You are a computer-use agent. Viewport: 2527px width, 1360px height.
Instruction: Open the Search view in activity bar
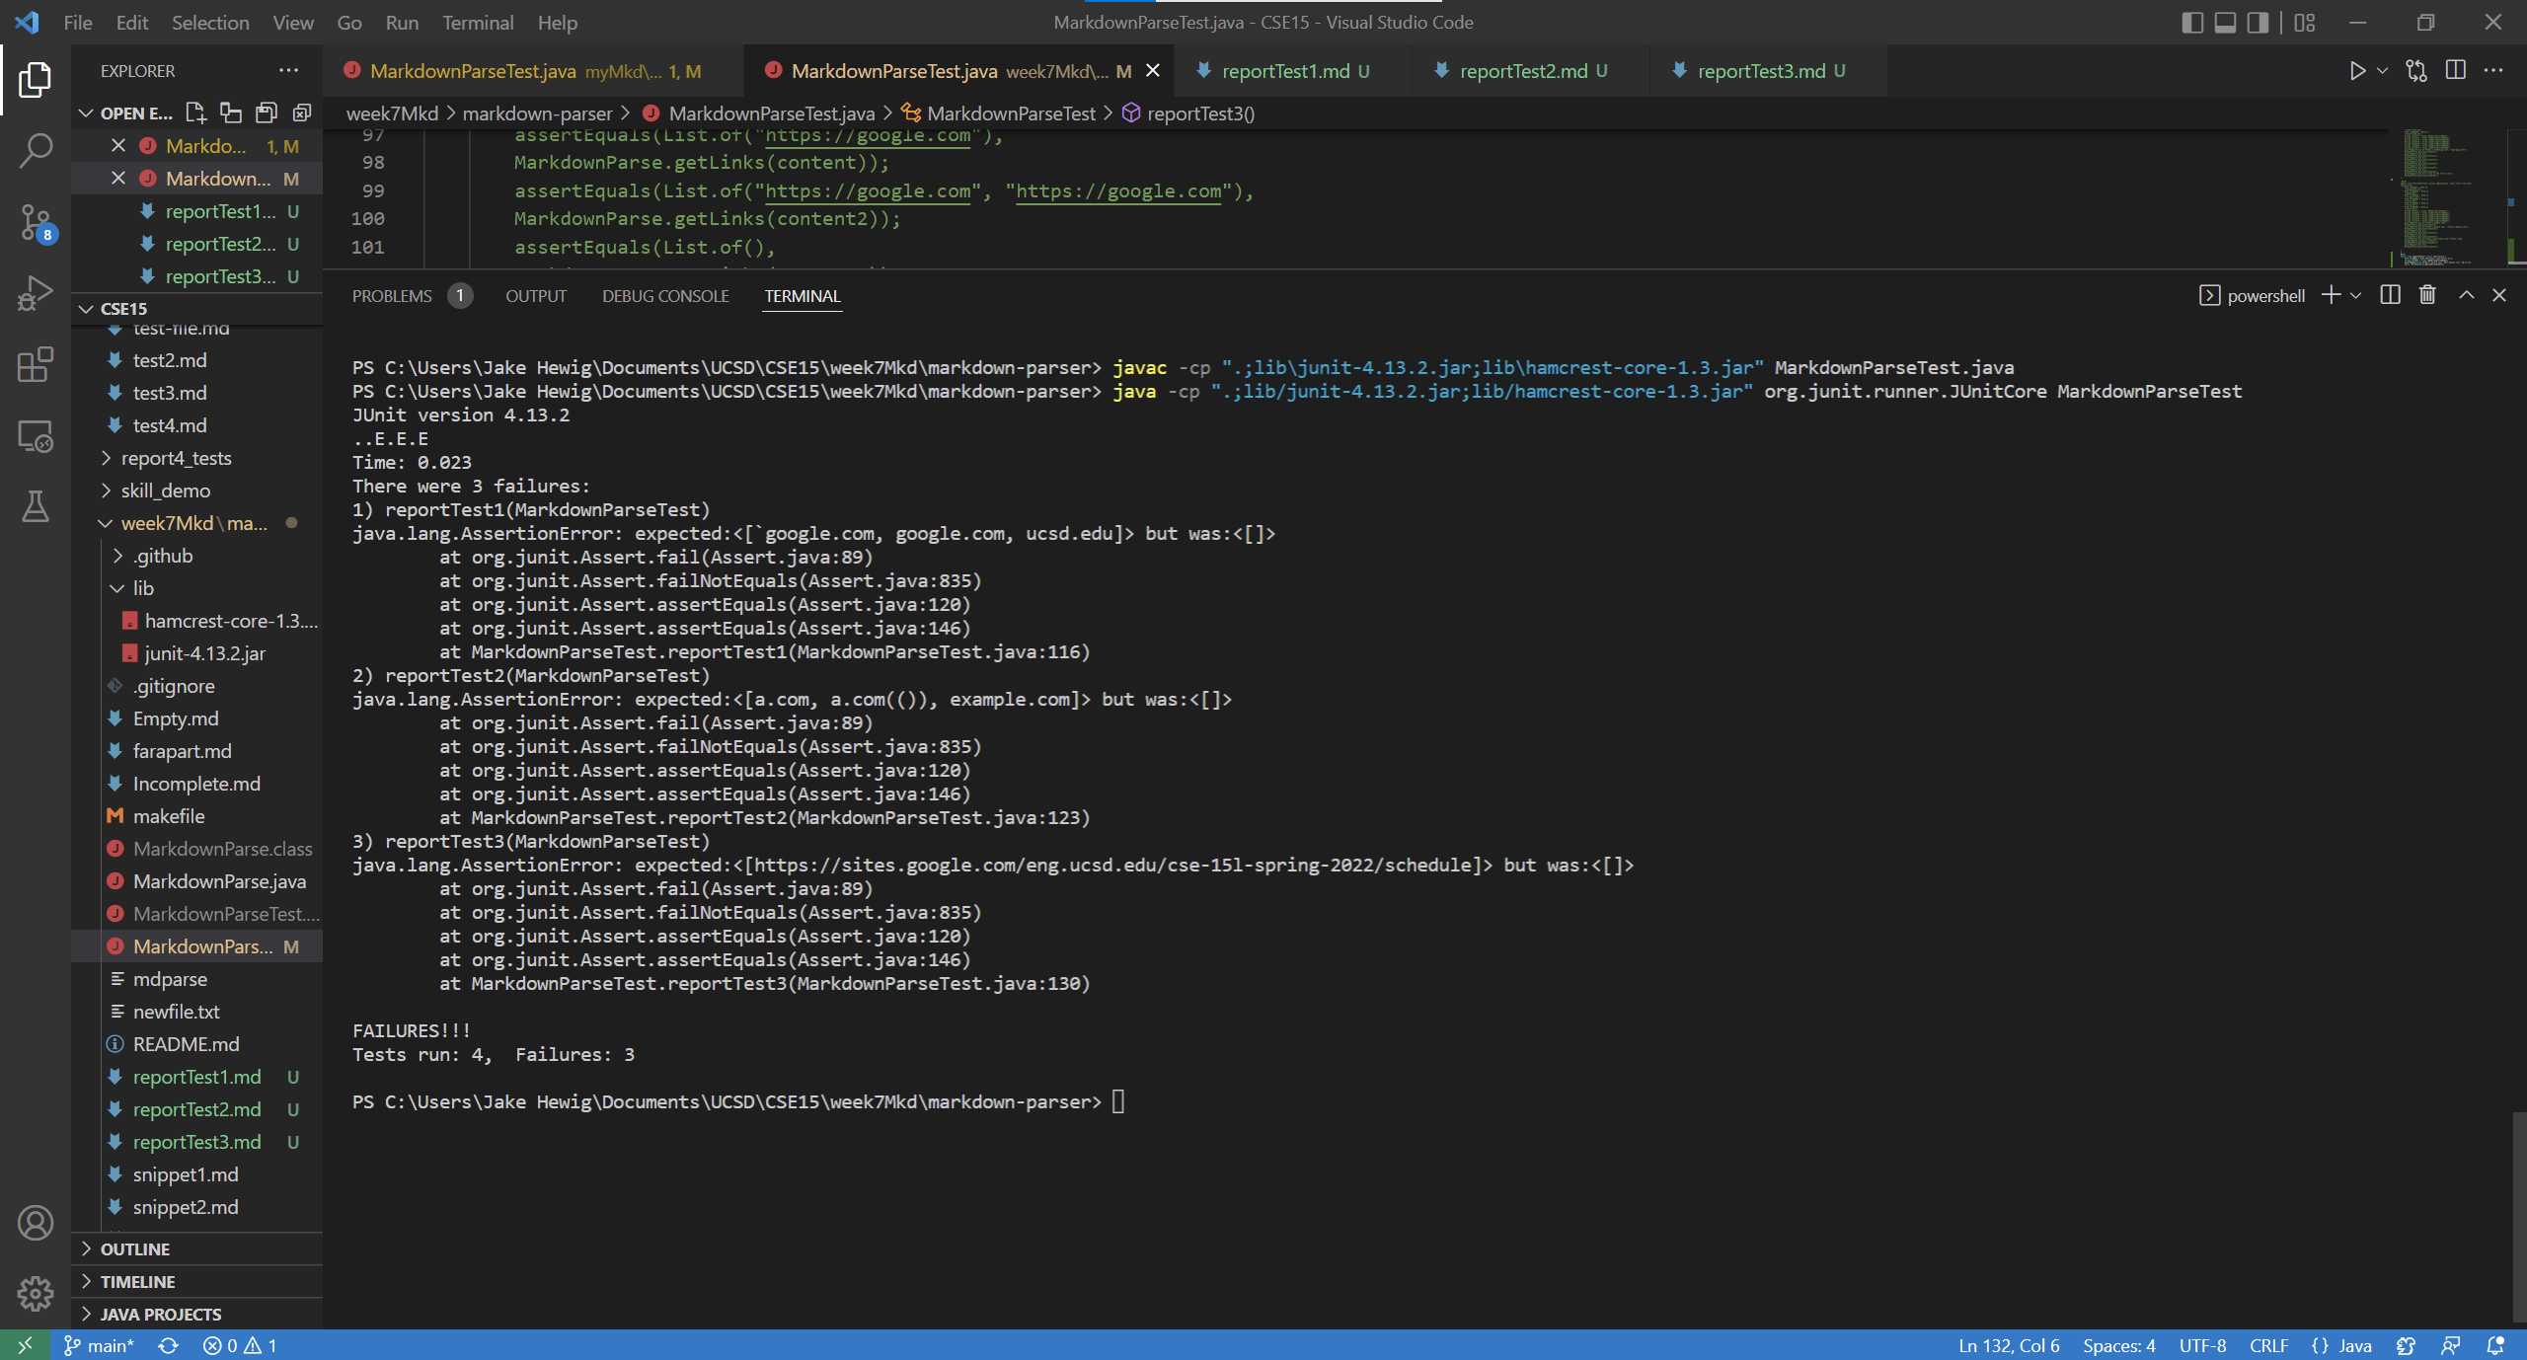pos(36,150)
